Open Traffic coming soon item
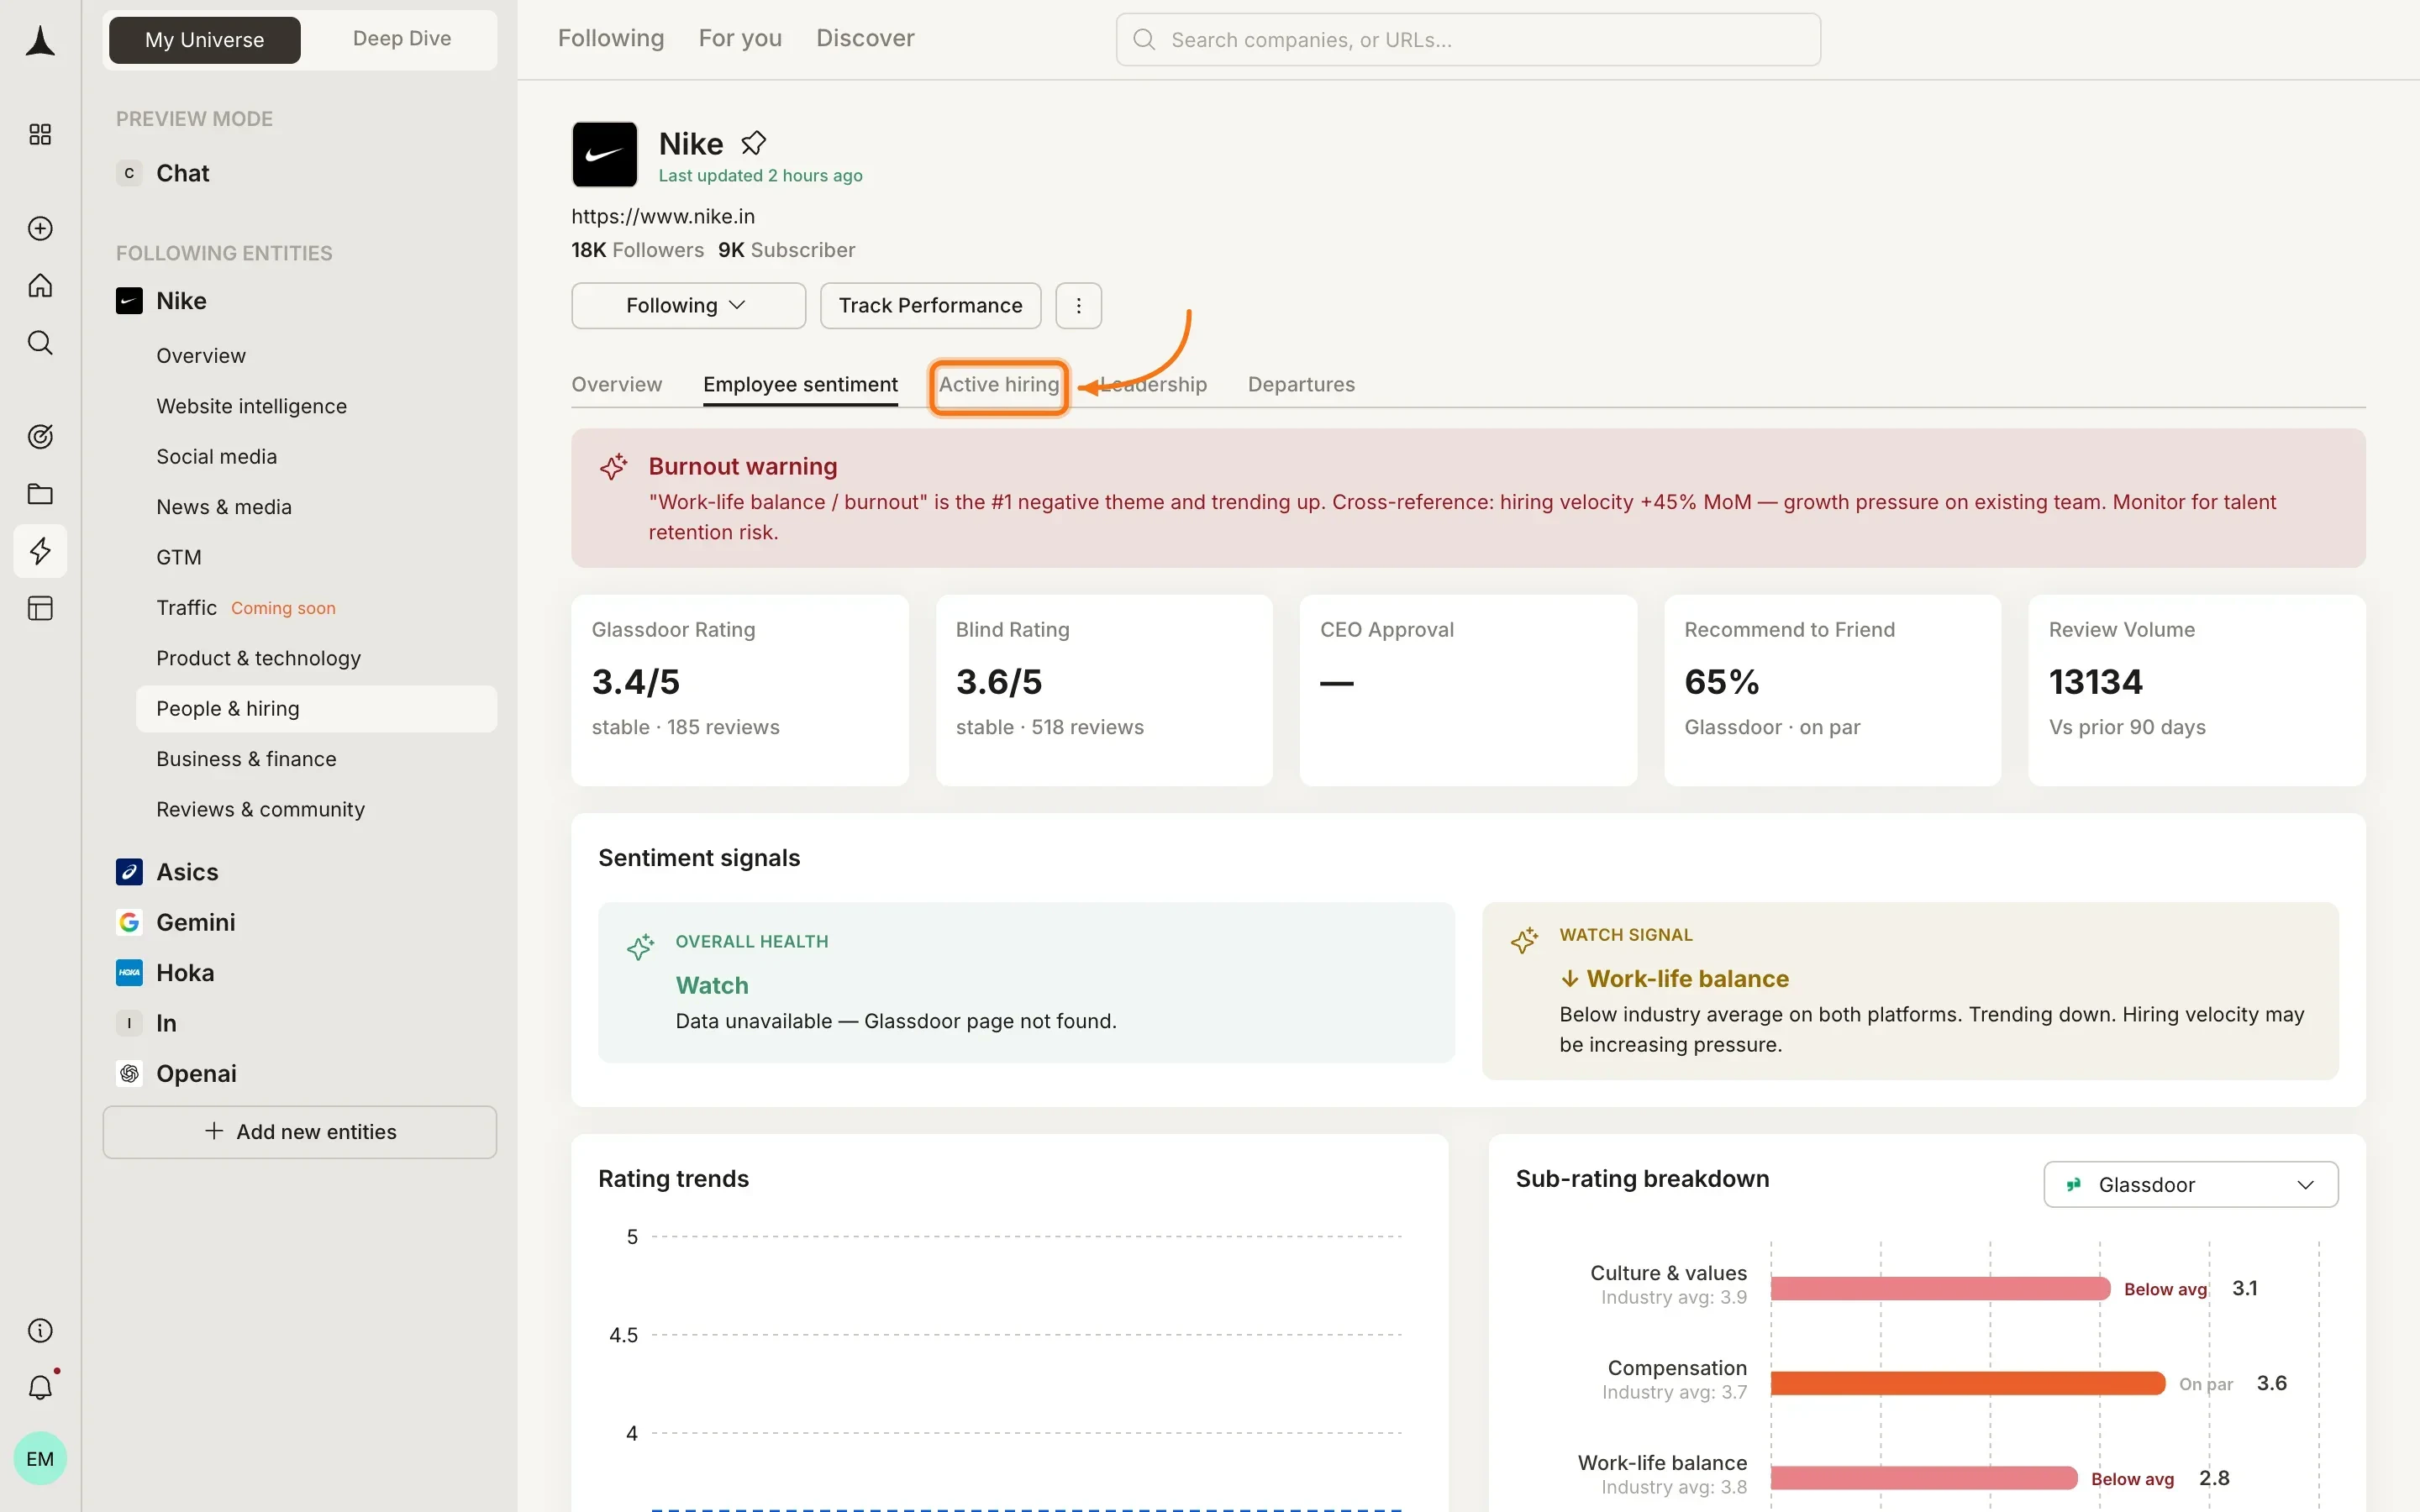2420x1512 pixels. [246, 607]
